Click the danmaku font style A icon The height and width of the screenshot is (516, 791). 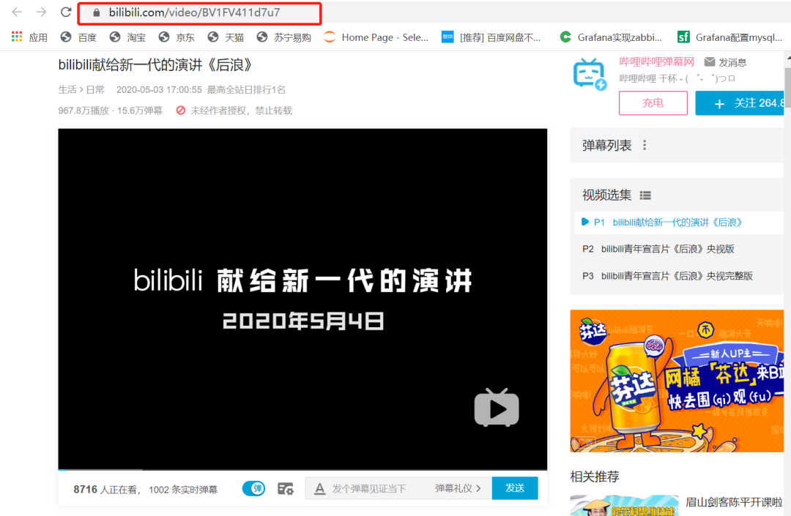[319, 488]
